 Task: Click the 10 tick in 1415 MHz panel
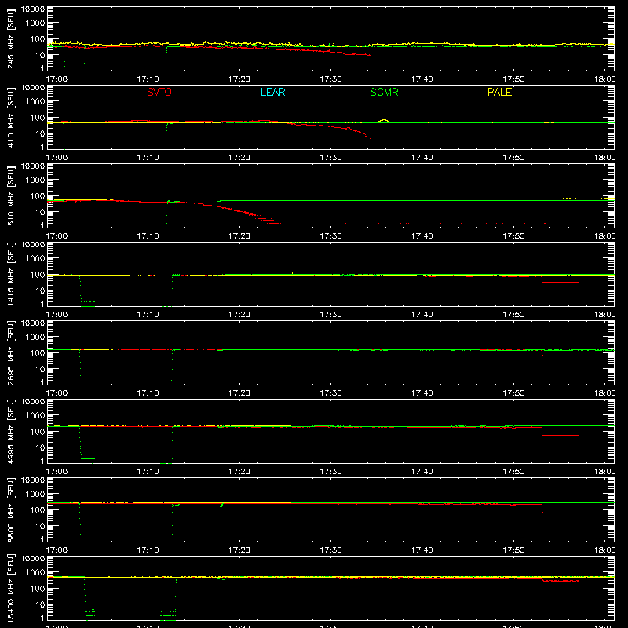pyautogui.click(x=41, y=290)
